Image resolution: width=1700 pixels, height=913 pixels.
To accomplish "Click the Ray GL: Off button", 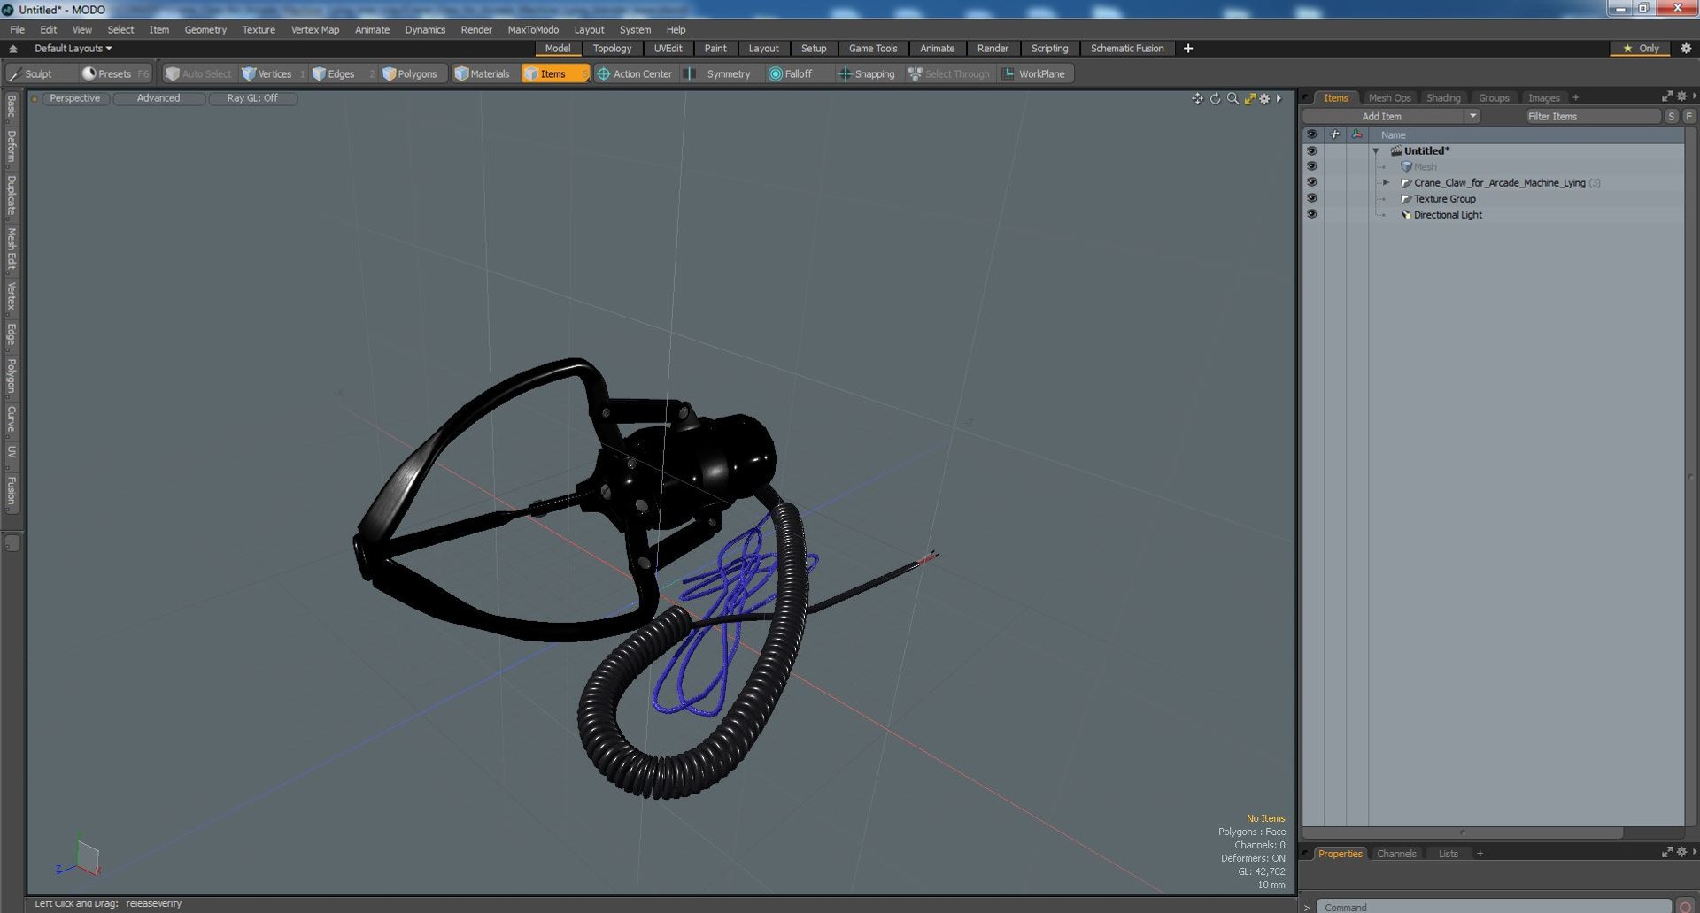I will (252, 98).
